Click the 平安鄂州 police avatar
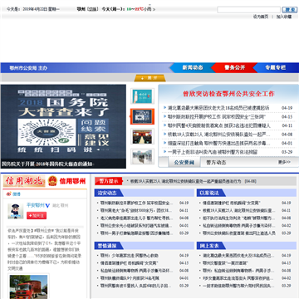 tap(15, 211)
